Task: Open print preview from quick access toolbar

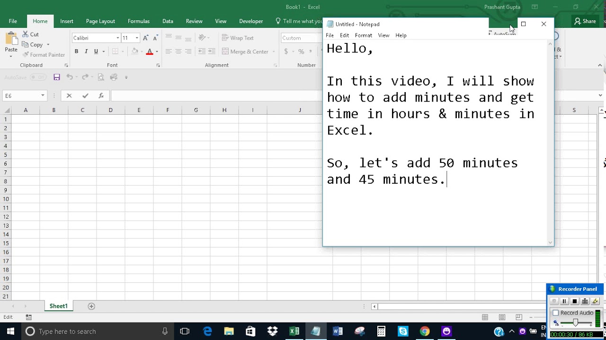Action: pyautogui.click(x=101, y=77)
